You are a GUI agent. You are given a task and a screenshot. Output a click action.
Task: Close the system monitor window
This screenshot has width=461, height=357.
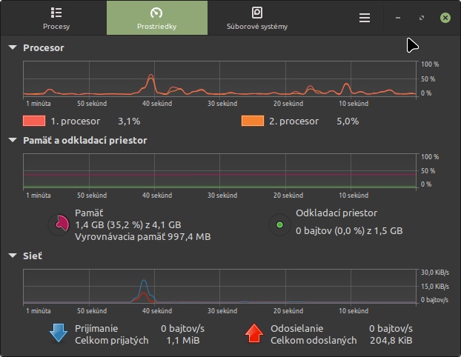tap(445, 18)
